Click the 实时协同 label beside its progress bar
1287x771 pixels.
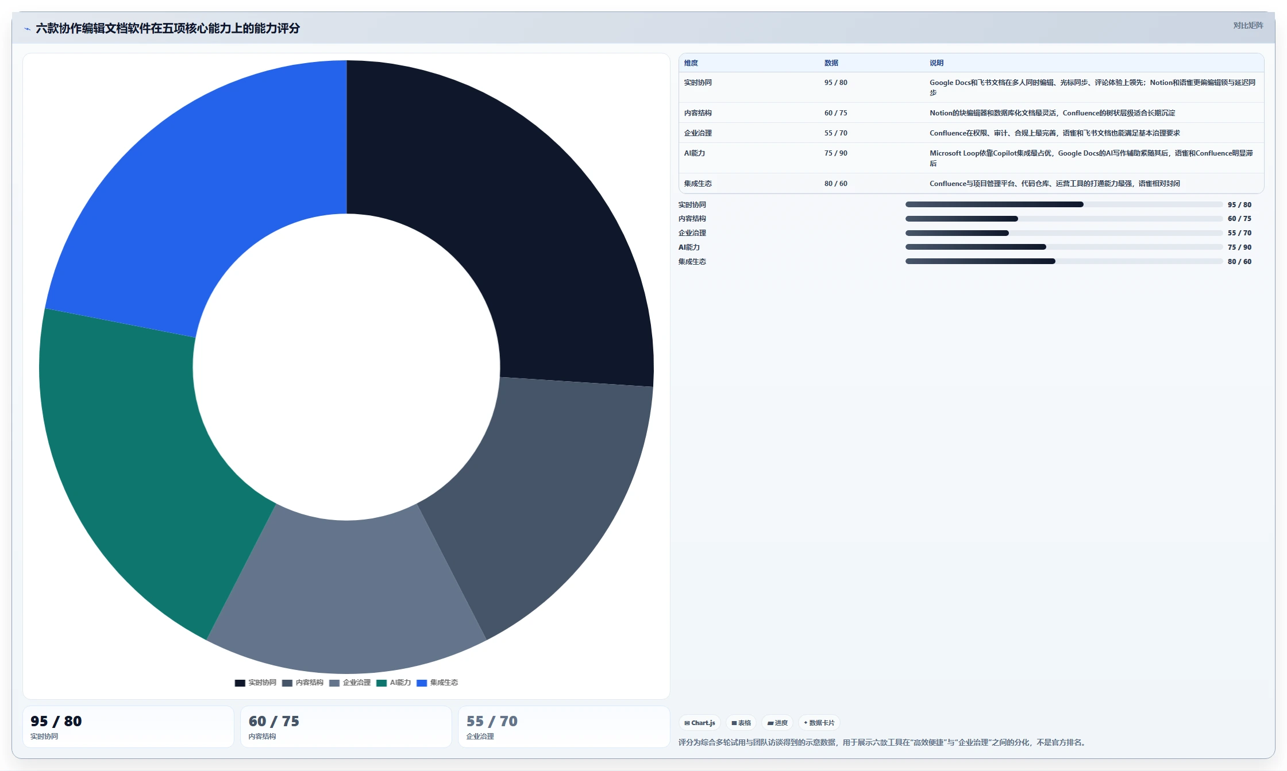click(692, 205)
